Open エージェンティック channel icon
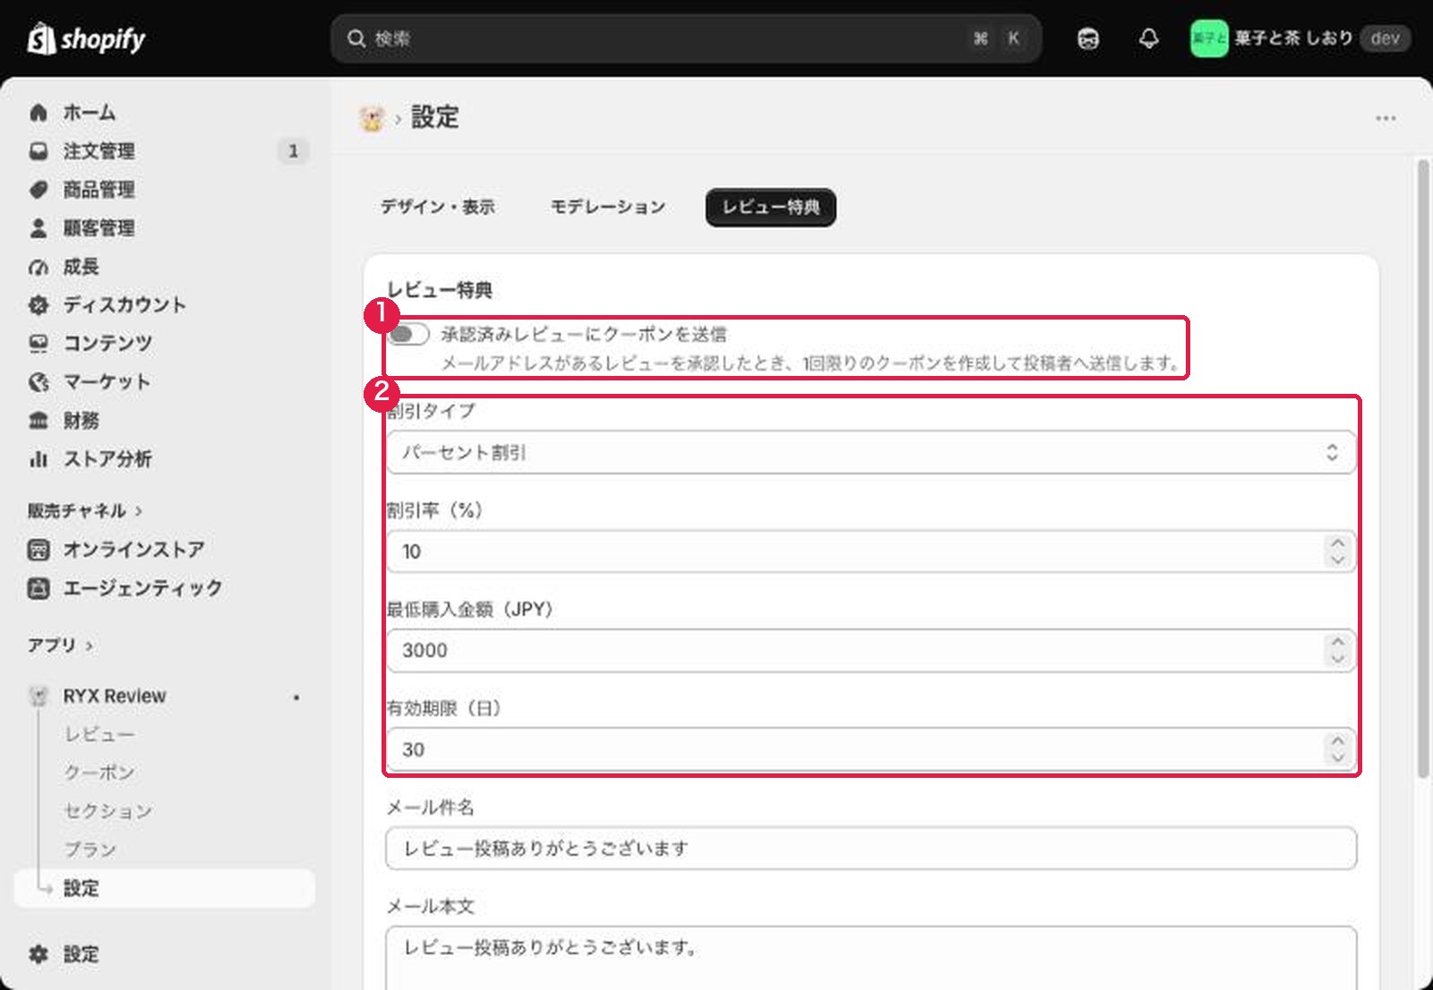The image size is (1433, 990). (x=39, y=588)
